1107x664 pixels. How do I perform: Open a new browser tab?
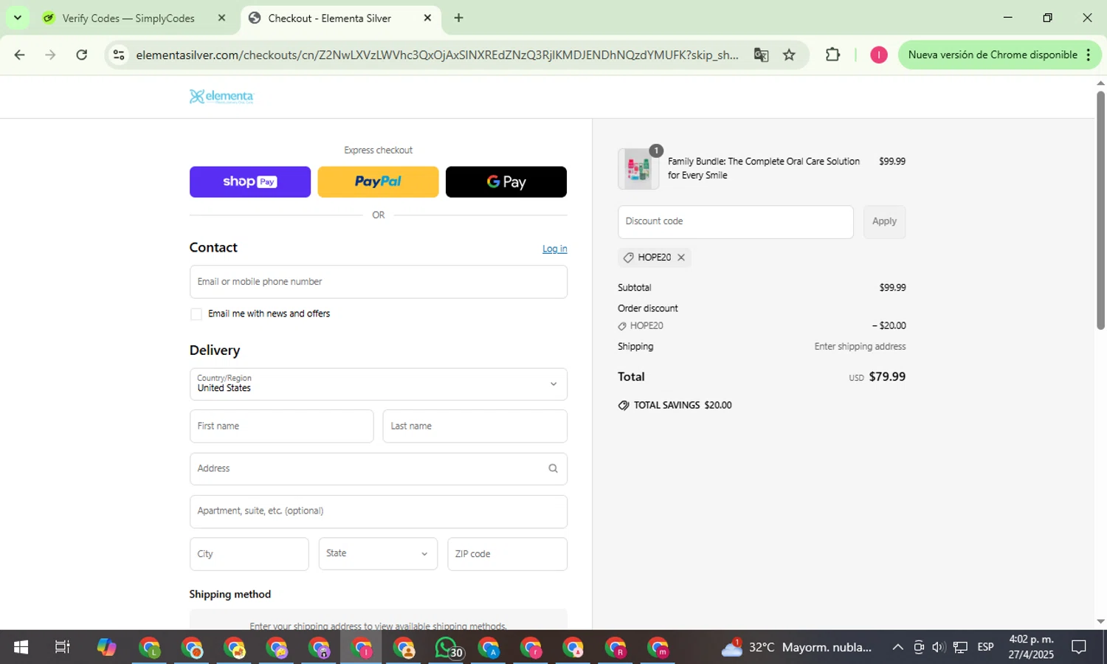(x=459, y=18)
